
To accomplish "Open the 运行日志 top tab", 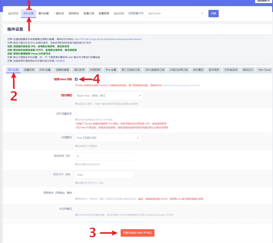I will (x=119, y=13).
